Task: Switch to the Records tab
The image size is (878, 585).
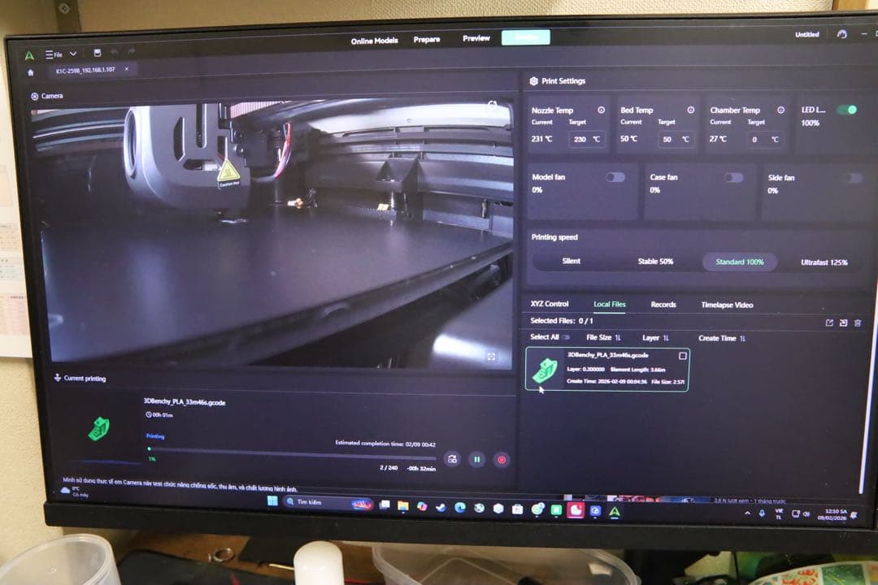Action: click(x=663, y=304)
